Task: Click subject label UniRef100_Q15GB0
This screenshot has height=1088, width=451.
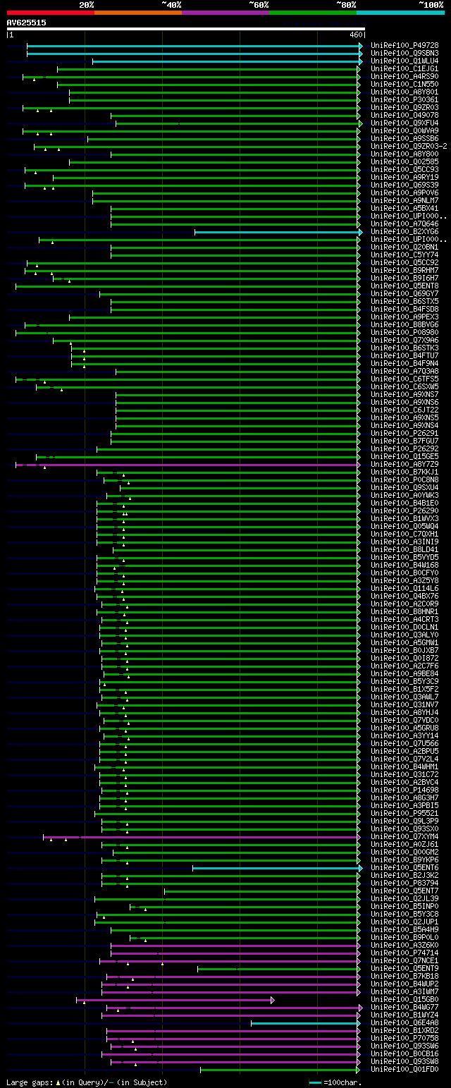Action: 404,999
